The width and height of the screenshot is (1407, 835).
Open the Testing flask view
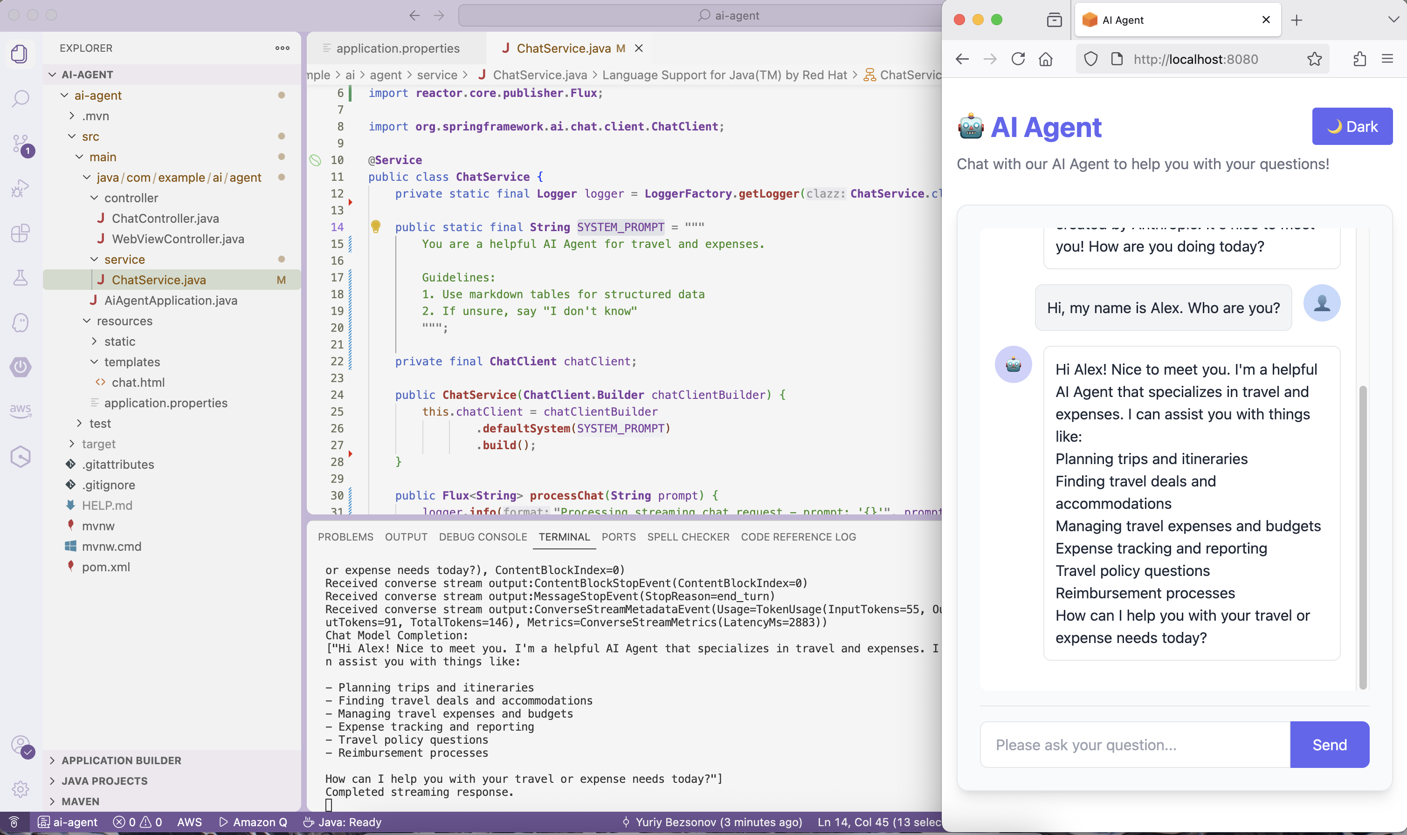coord(20,277)
